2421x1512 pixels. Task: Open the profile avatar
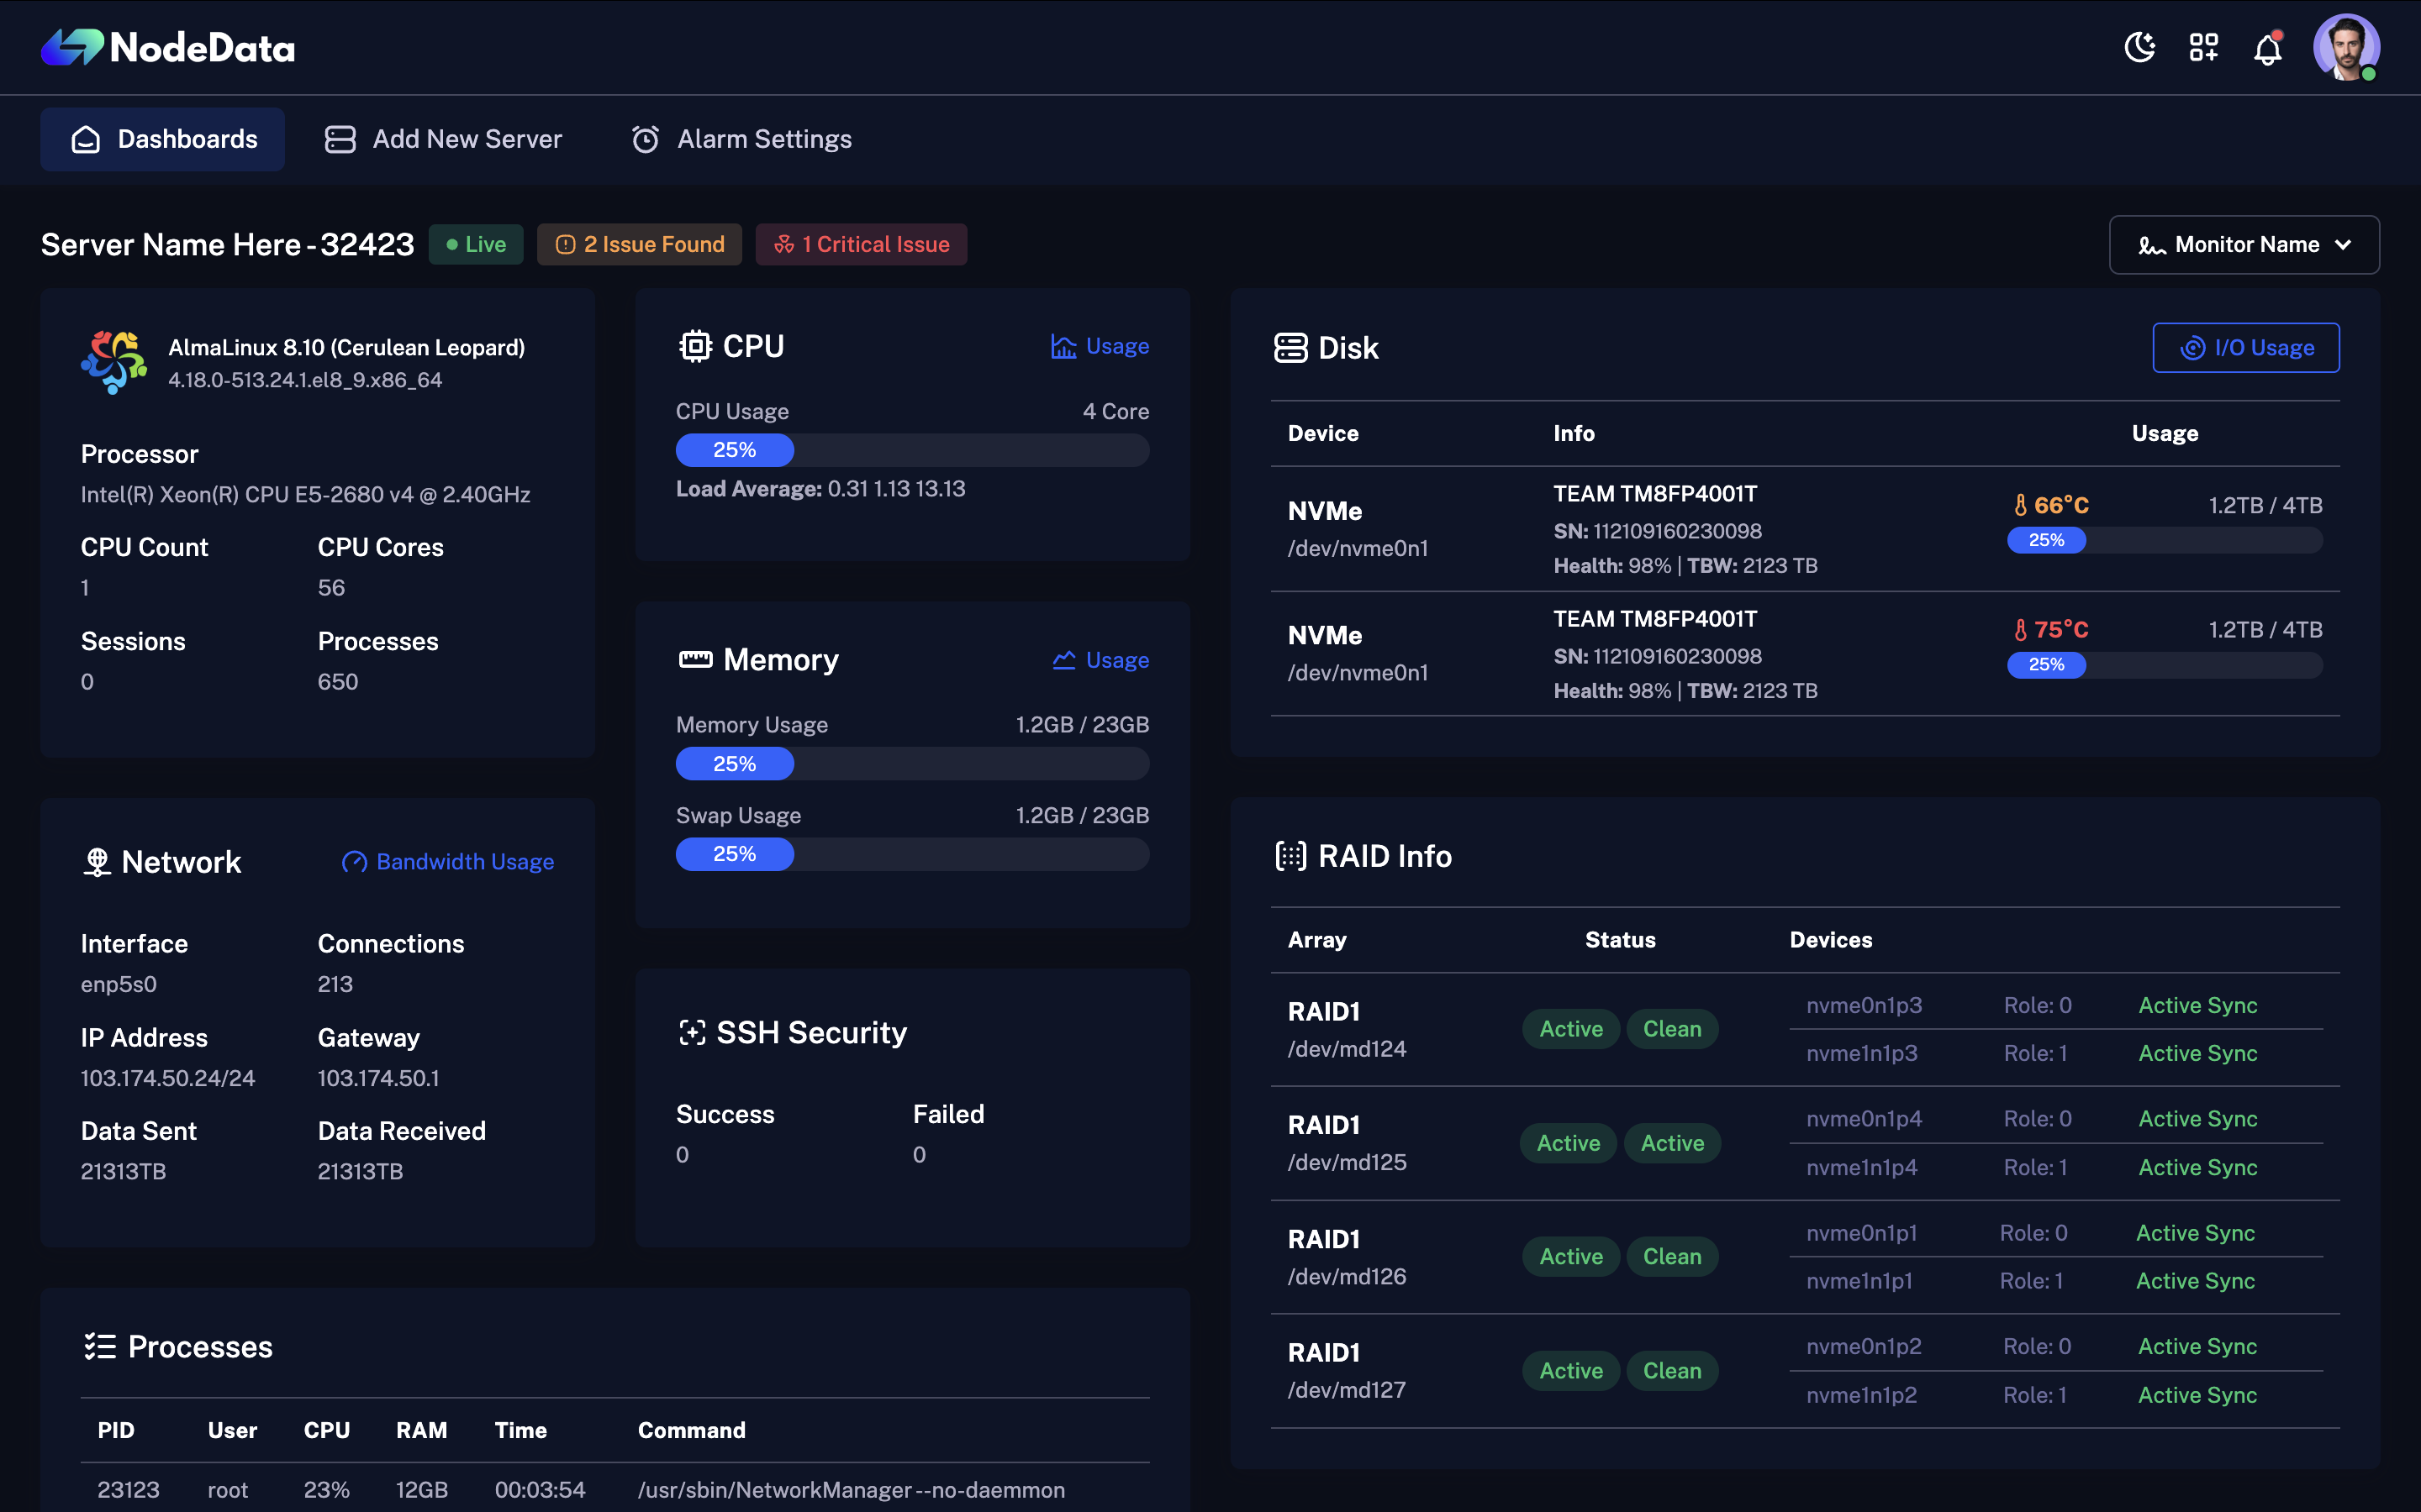point(2346,47)
